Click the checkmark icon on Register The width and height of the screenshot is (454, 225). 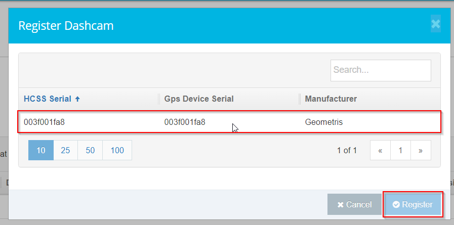[x=396, y=205]
